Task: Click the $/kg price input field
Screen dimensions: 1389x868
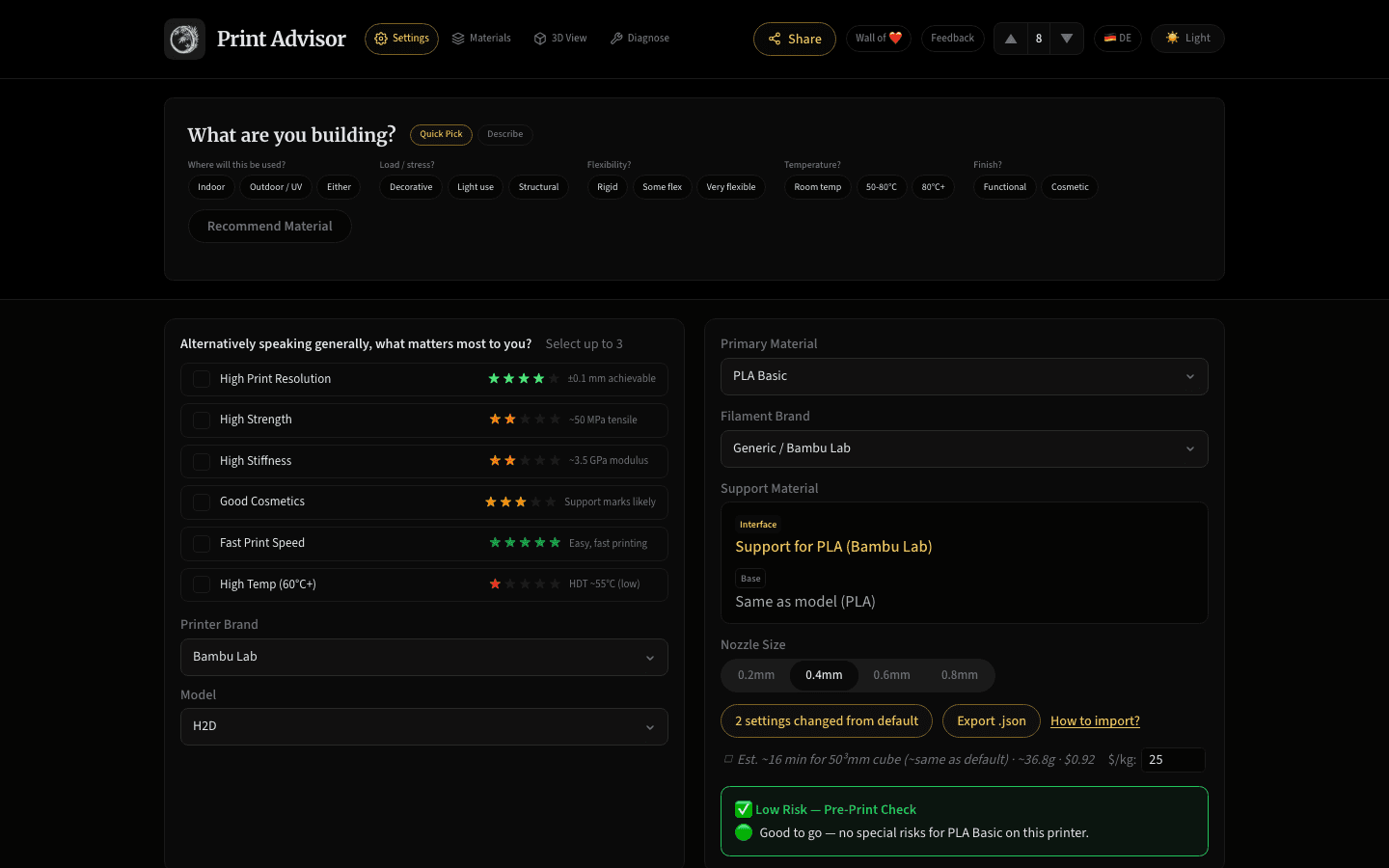Action: [1172, 759]
